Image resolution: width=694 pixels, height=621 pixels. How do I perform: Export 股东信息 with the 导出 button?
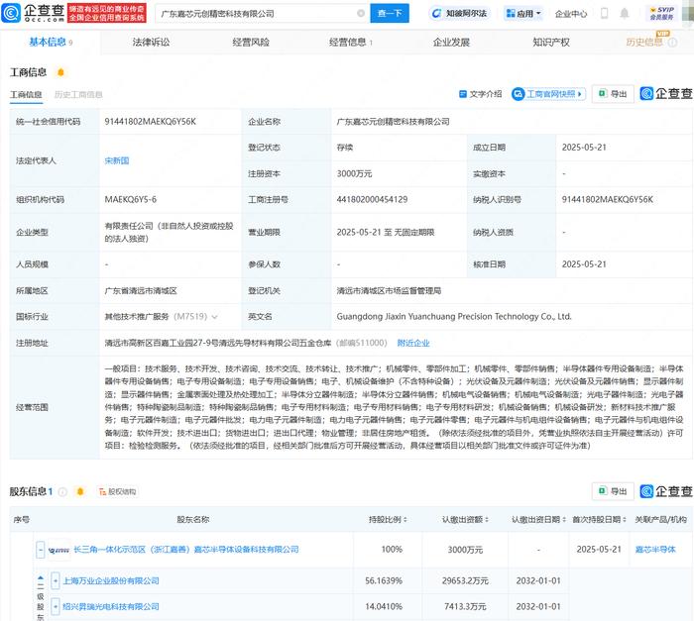click(613, 491)
